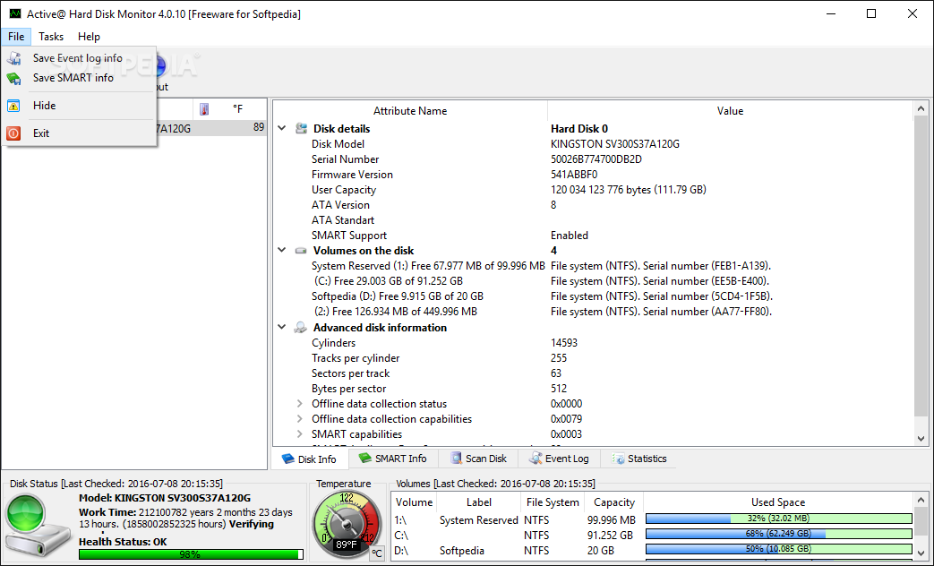Viewport: 934px width, 566px height.
Task: Expand SMART capabilities row
Action: pyautogui.click(x=300, y=433)
